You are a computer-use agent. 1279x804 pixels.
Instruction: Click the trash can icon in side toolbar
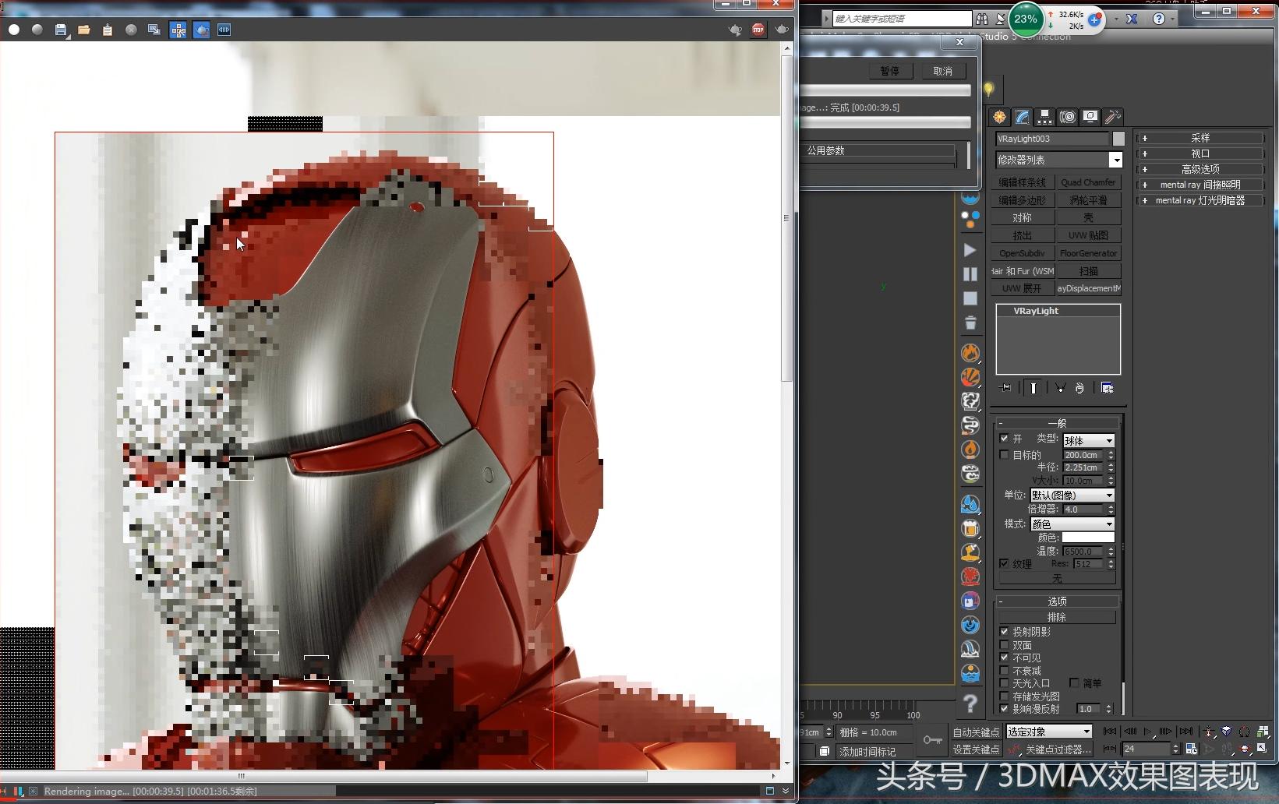(970, 323)
